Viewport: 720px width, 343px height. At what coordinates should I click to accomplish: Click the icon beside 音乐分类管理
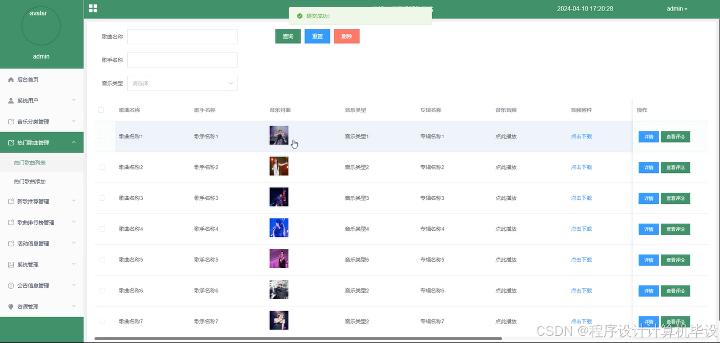[11, 122]
